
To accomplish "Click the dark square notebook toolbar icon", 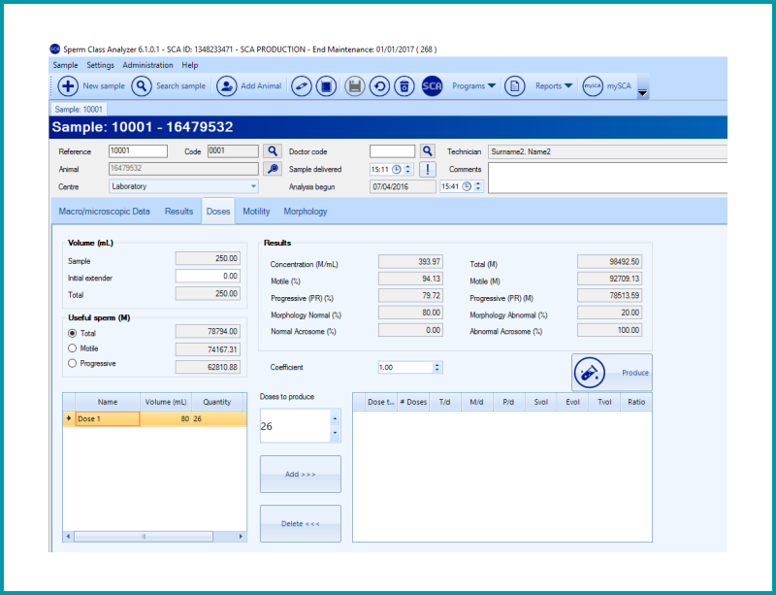I will pos(326,86).
